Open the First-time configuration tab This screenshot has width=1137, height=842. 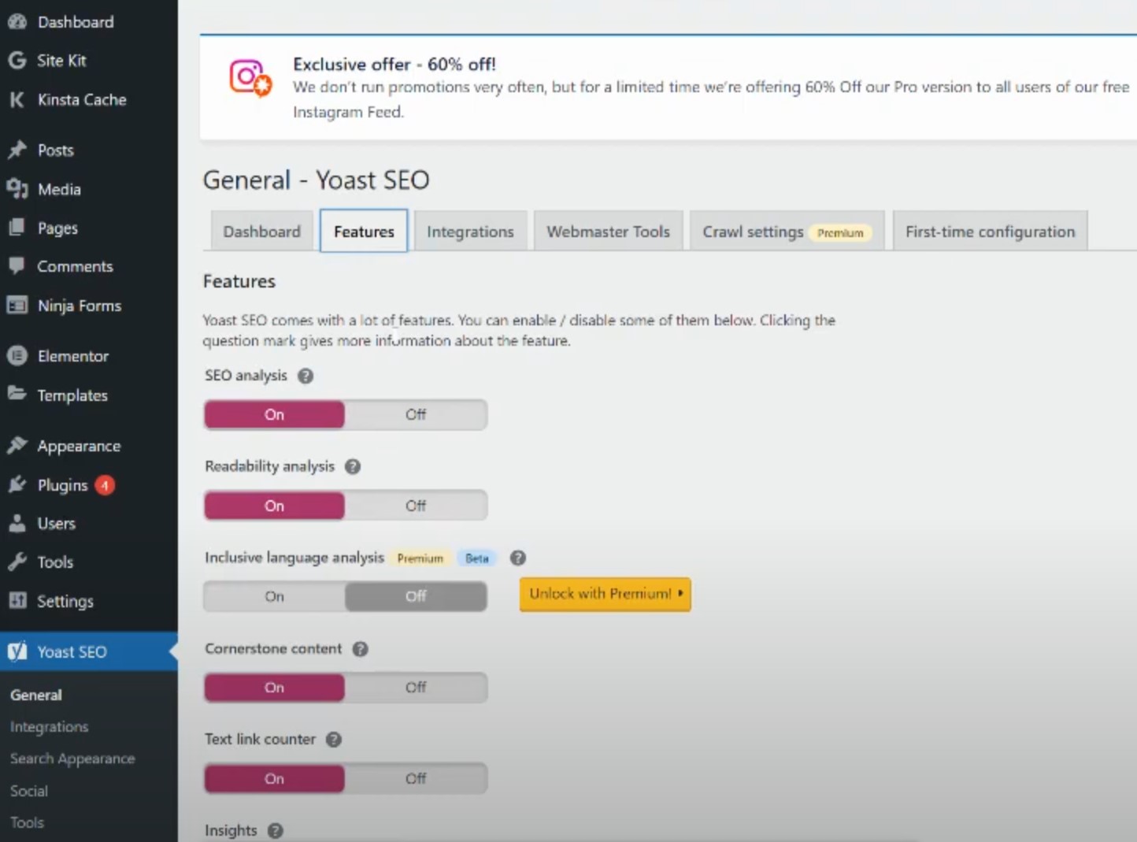point(990,232)
